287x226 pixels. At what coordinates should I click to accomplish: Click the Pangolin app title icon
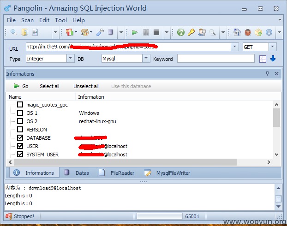8,8
